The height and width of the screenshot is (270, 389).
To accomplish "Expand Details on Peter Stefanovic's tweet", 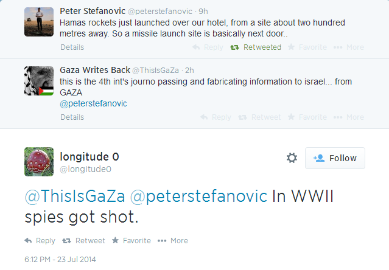I will click(72, 47).
